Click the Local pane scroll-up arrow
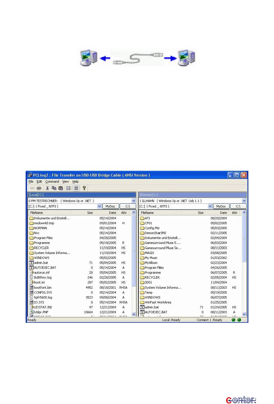Viewport: 274px width, 404px height. (x=134, y=212)
